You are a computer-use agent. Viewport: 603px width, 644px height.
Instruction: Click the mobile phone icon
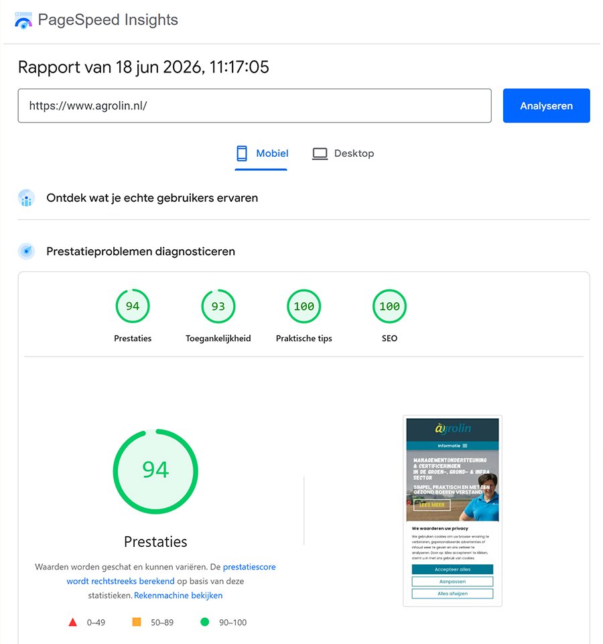pyautogui.click(x=241, y=153)
